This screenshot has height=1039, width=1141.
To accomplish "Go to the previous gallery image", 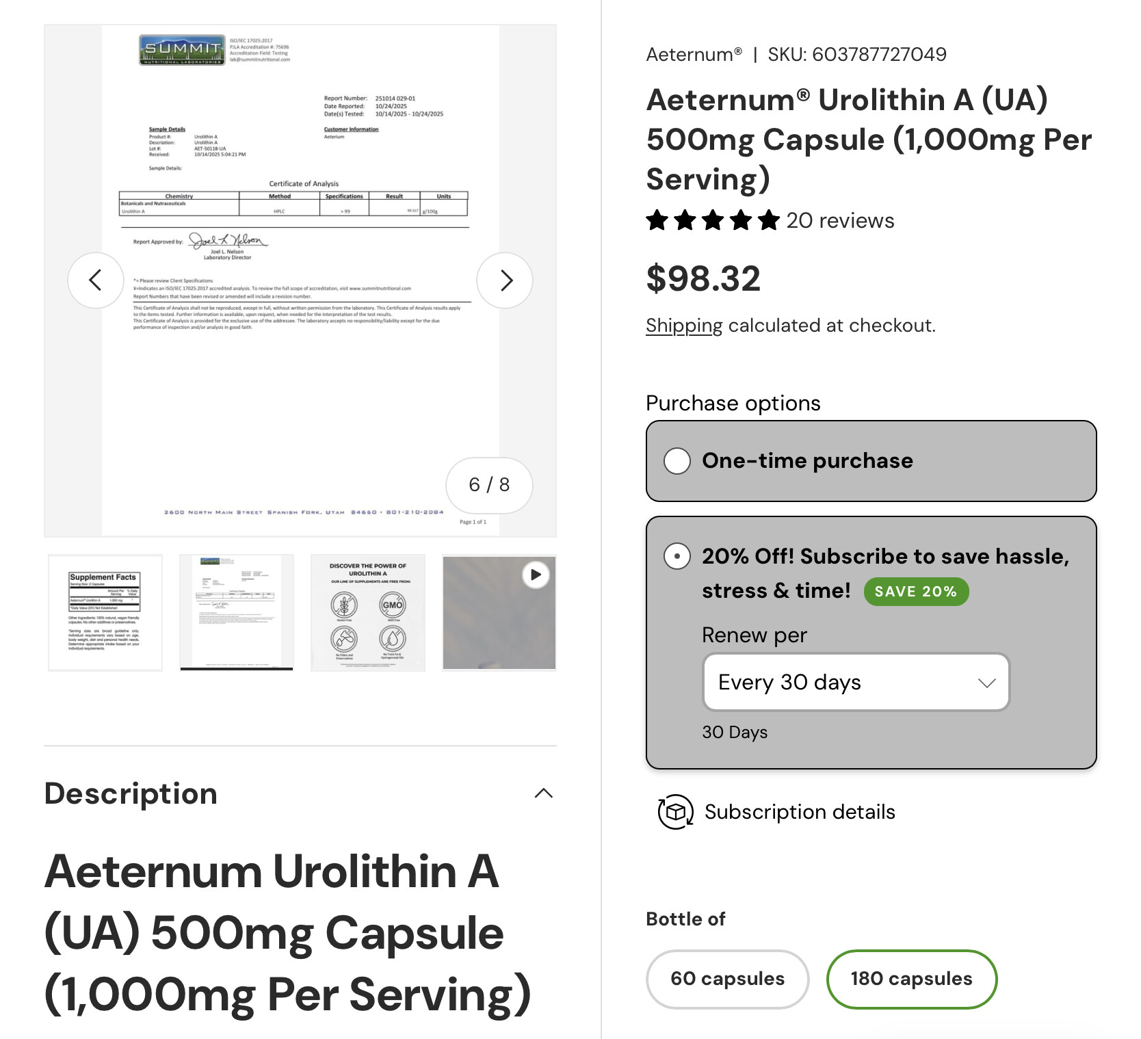I will (x=96, y=280).
